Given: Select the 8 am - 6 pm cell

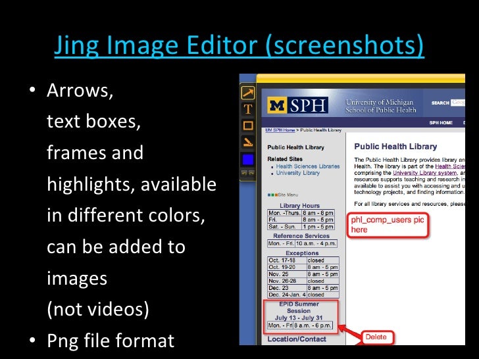Looking at the screenshot, I should point(318,213).
